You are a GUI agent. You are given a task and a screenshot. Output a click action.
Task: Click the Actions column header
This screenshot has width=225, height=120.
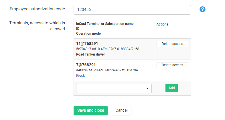click(x=162, y=24)
